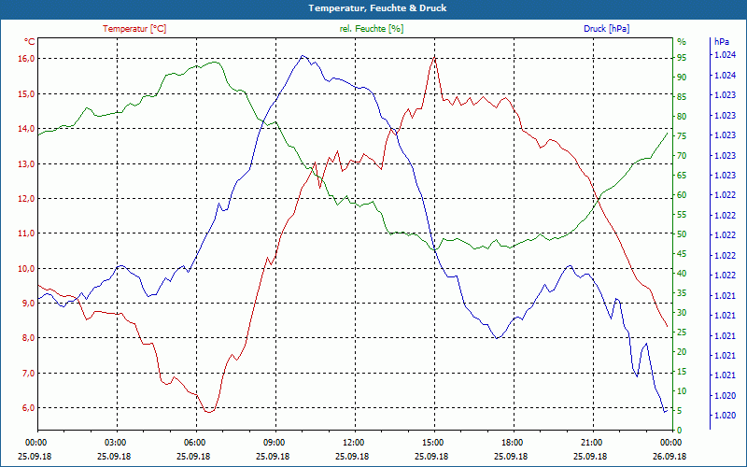The image size is (747, 467).
Task: Click the "10" humidity axis value
Action: pos(682,391)
